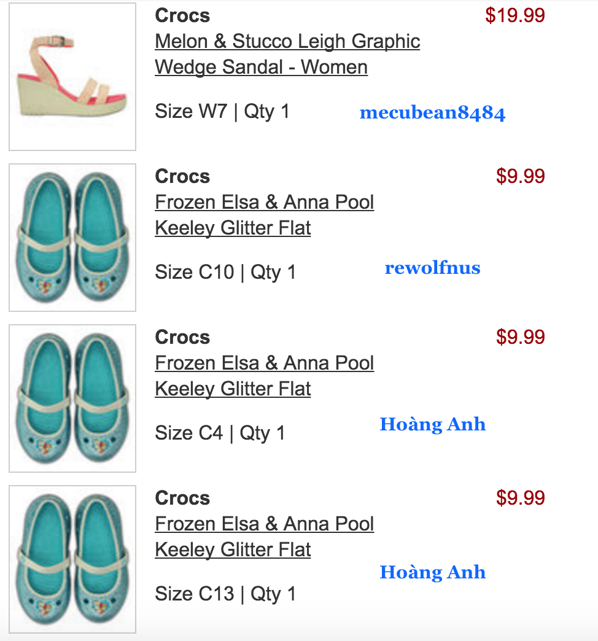Click the mecubean8484 username label

(432, 112)
